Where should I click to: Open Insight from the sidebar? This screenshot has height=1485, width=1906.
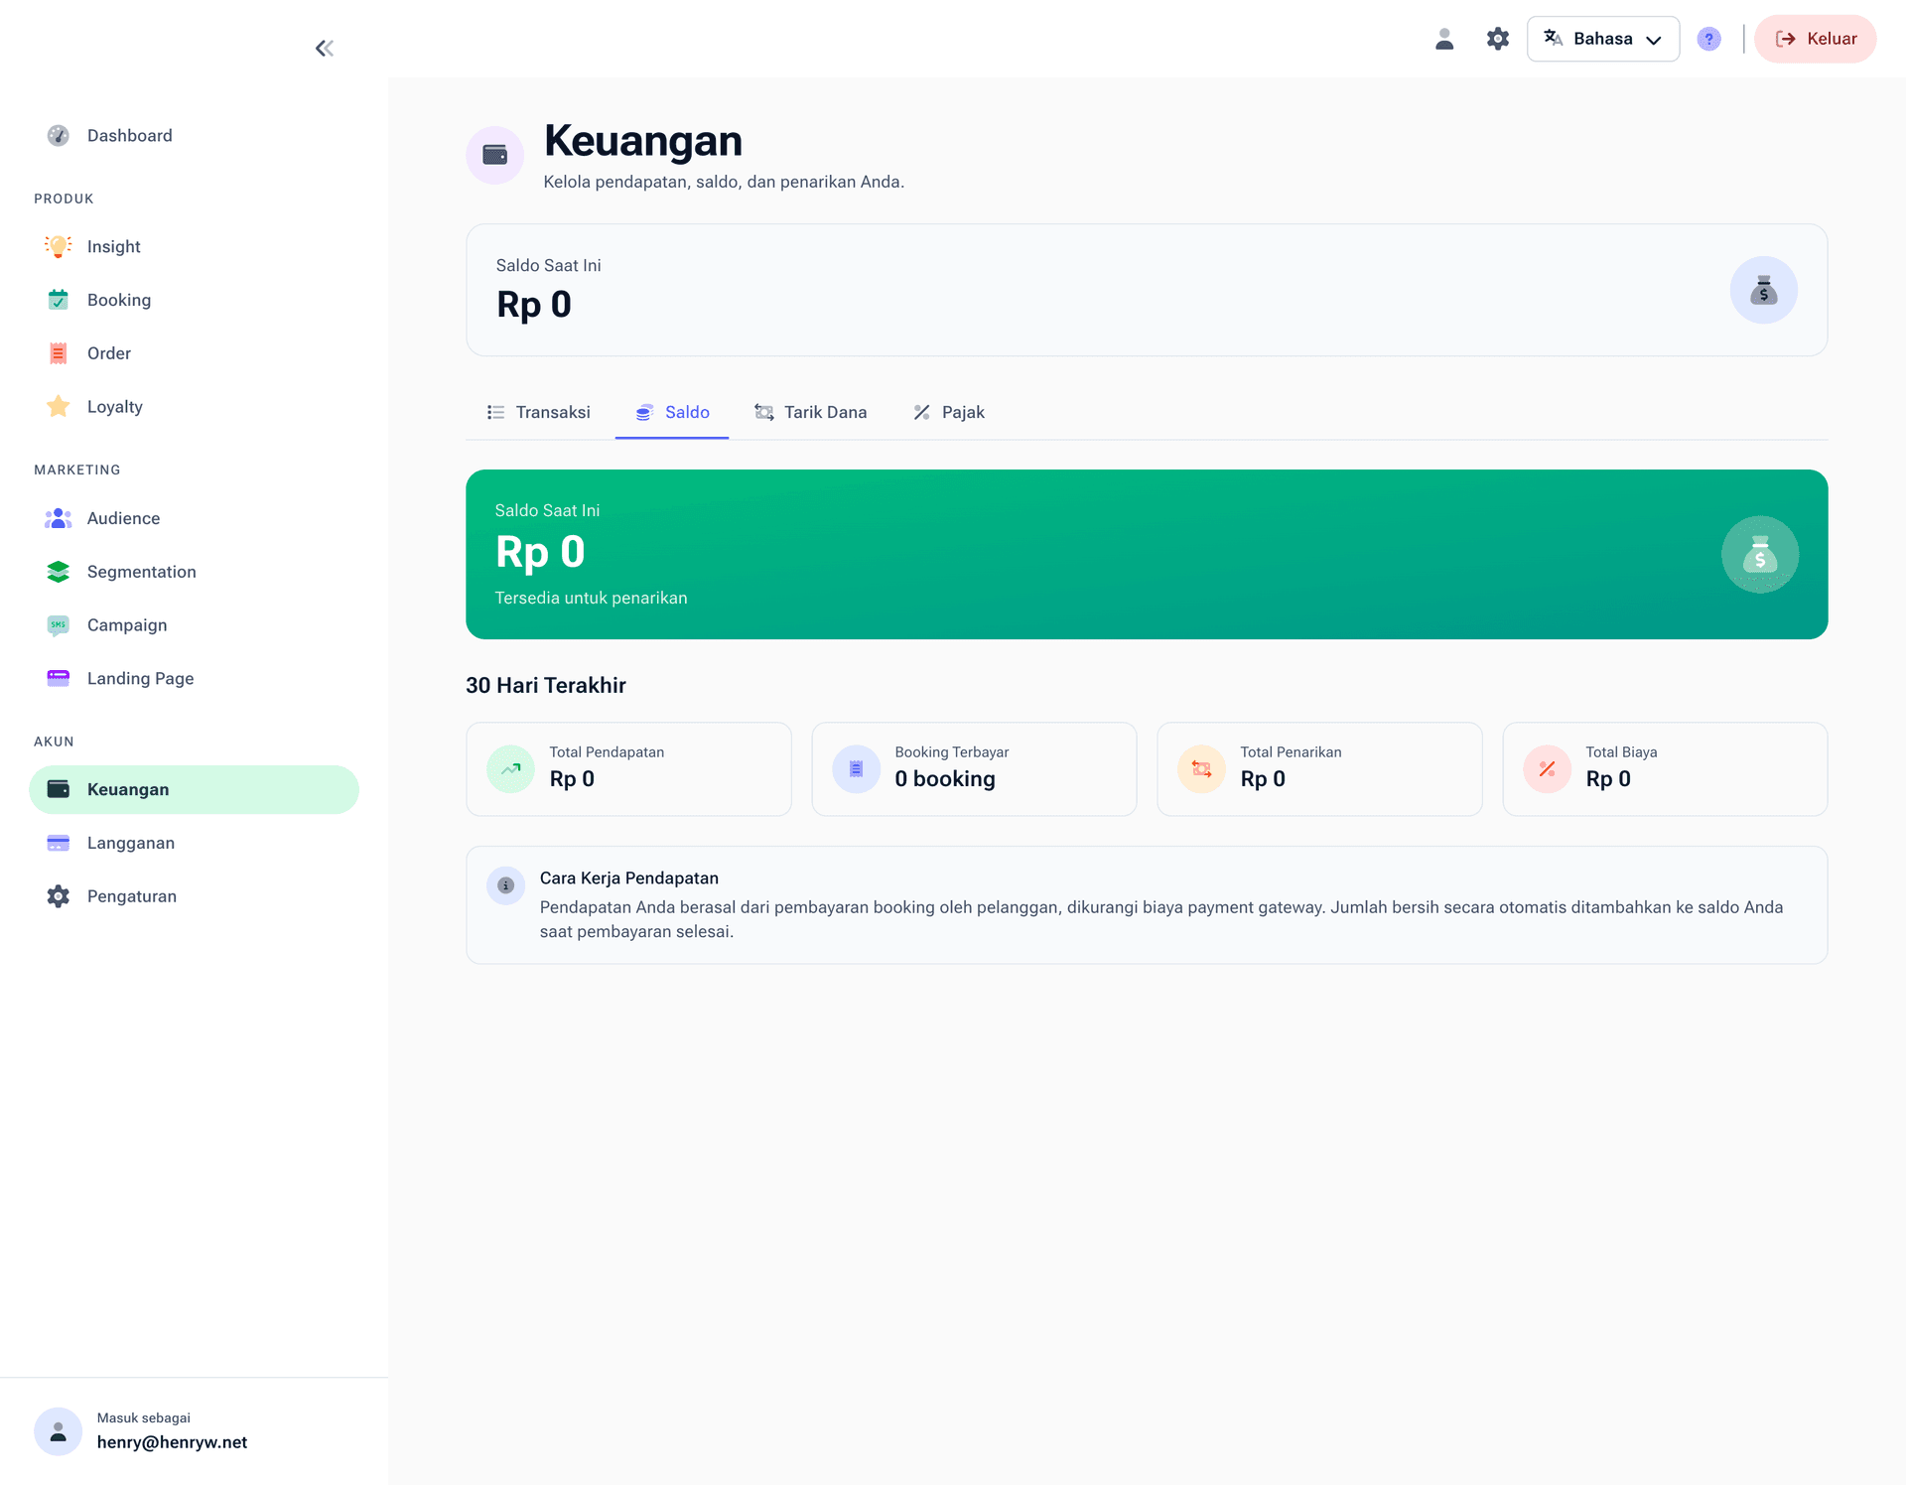click(113, 246)
